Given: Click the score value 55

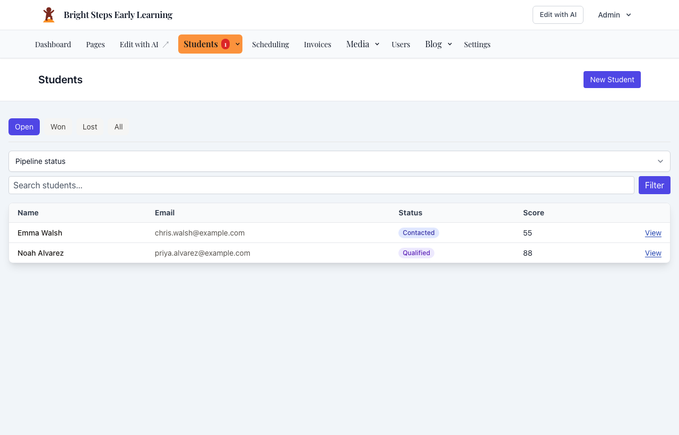Looking at the screenshot, I should point(527,233).
